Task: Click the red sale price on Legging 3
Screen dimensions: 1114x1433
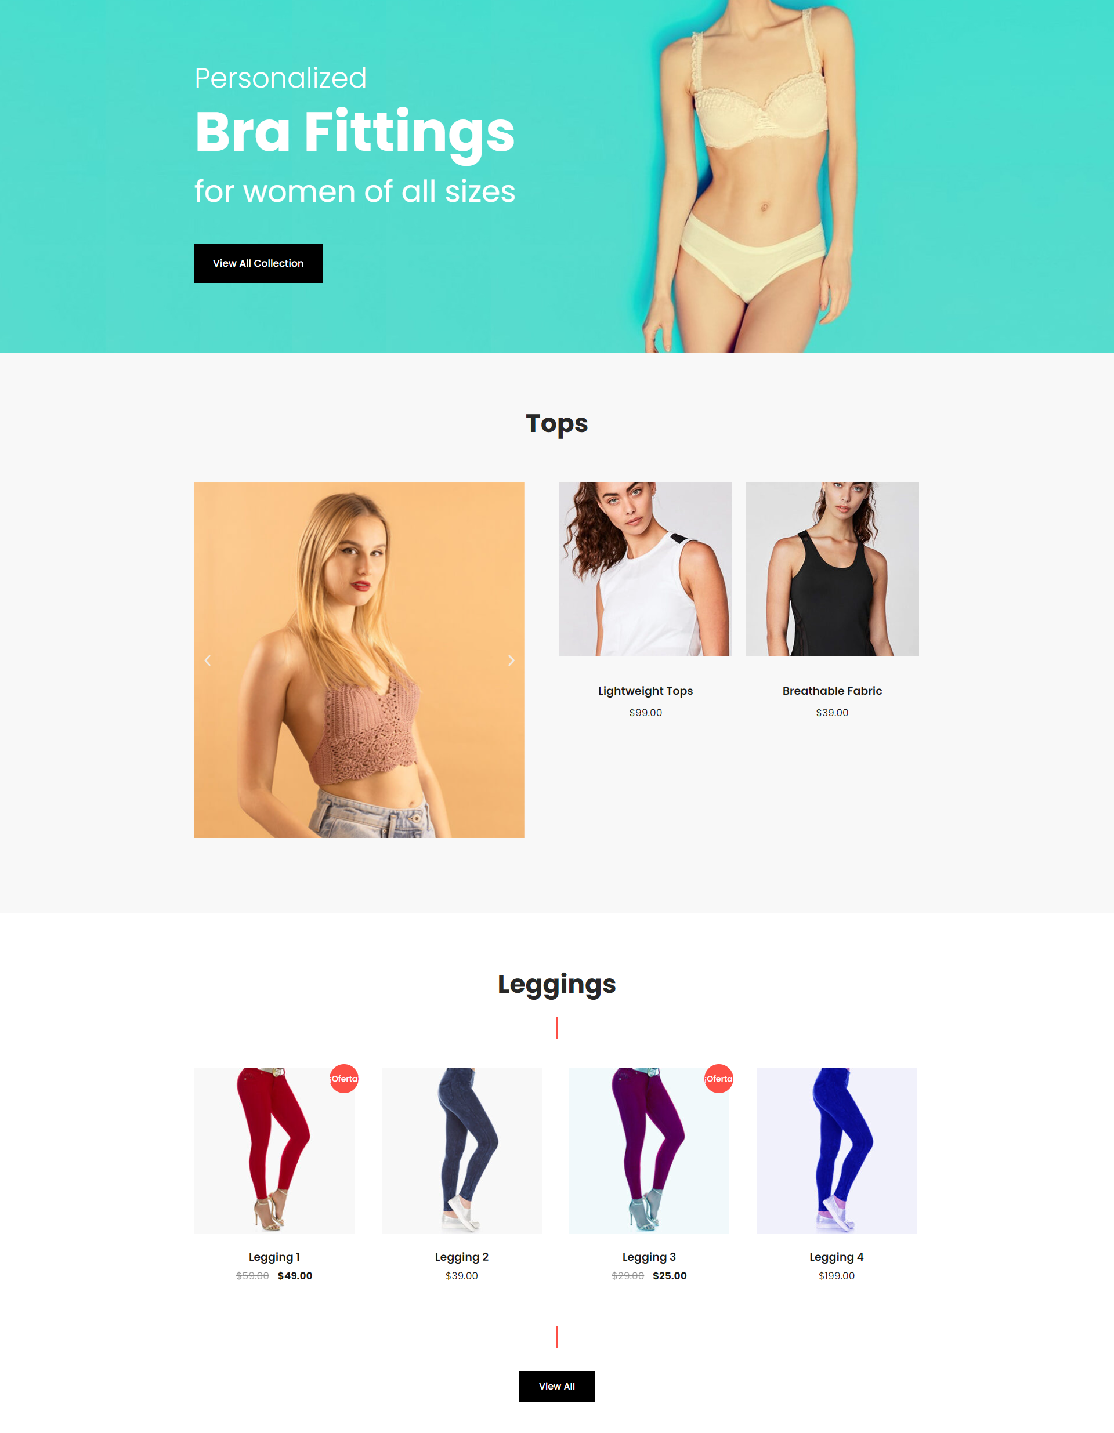Action: click(668, 1276)
